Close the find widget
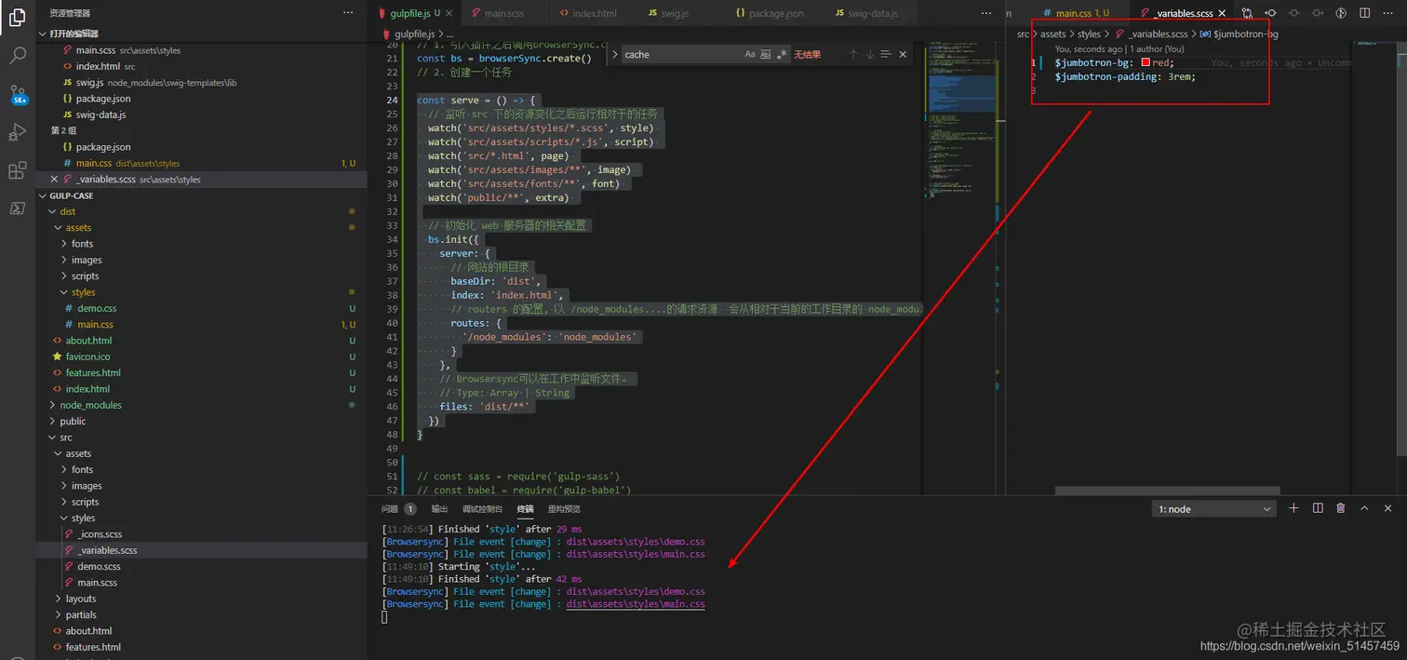Screen dimensions: 1407x660 903,54
